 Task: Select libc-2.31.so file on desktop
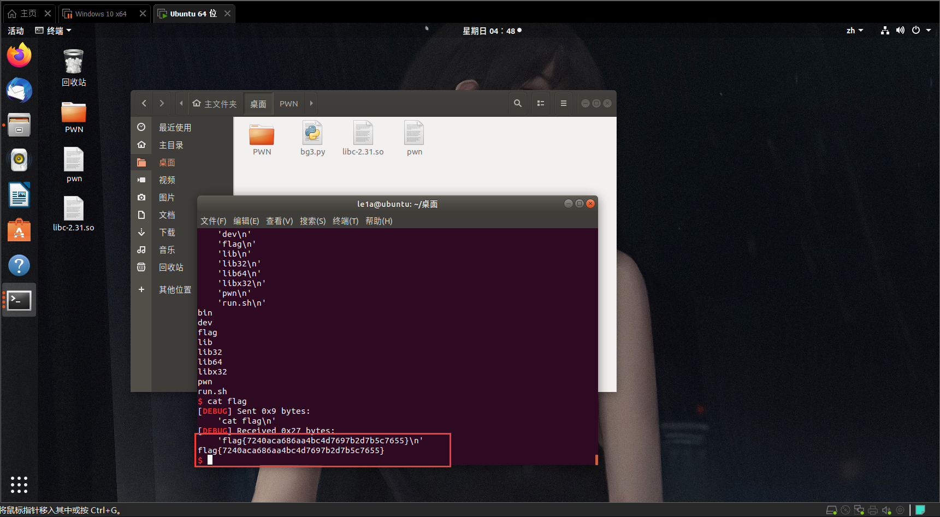coord(74,213)
